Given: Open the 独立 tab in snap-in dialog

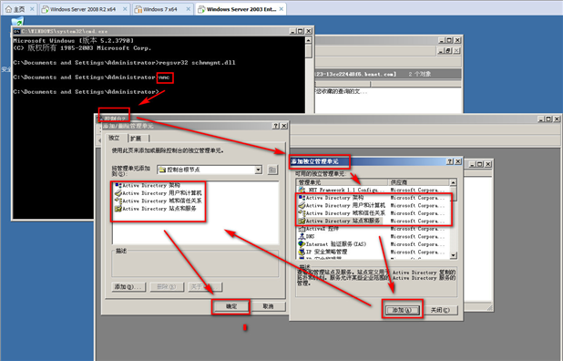Looking at the screenshot, I should coord(114,138).
